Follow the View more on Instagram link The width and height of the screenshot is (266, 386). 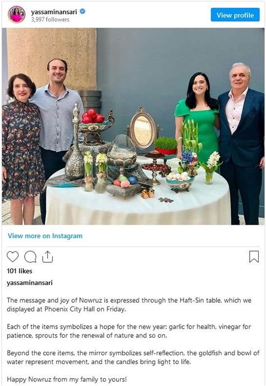tap(45, 236)
